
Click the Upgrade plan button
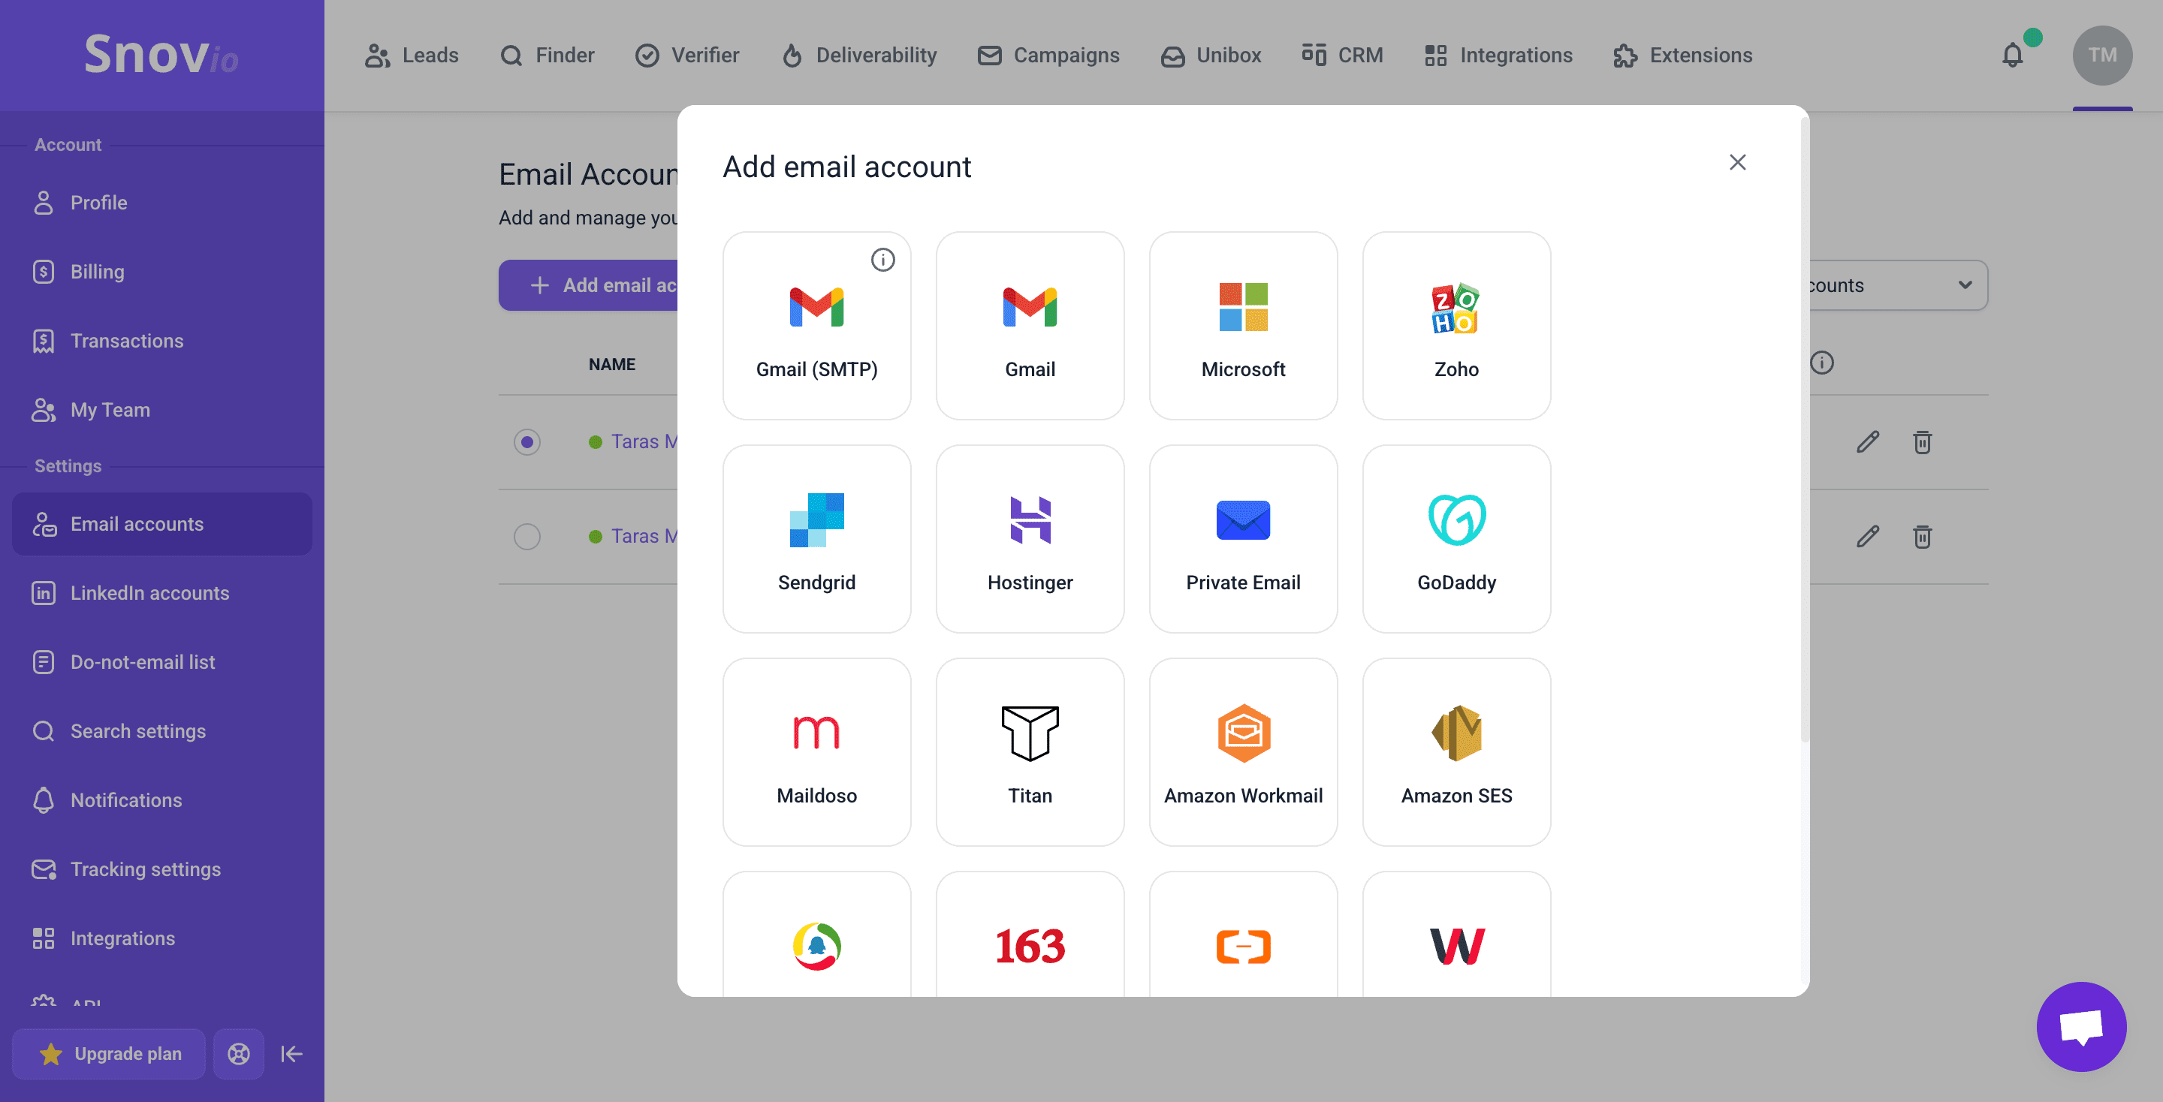pyautogui.click(x=109, y=1053)
